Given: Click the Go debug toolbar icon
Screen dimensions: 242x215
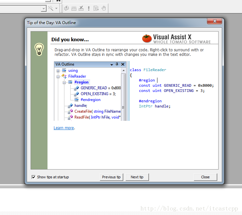Looking at the screenshot, I should (x=96, y=8).
